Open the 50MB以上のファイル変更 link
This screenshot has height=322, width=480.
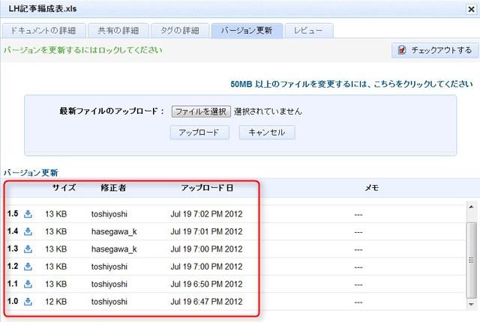pyautogui.click(x=352, y=84)
